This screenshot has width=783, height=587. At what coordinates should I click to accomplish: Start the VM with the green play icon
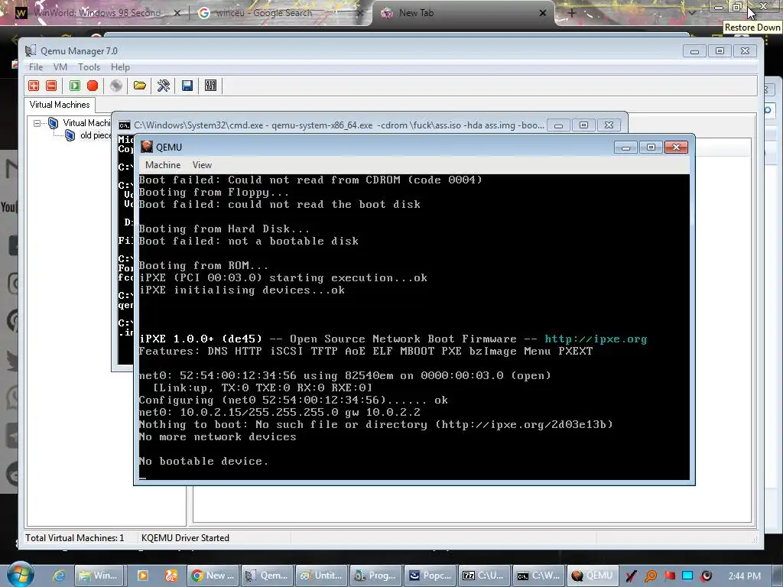pyautogui.click(x=74, y=86)
